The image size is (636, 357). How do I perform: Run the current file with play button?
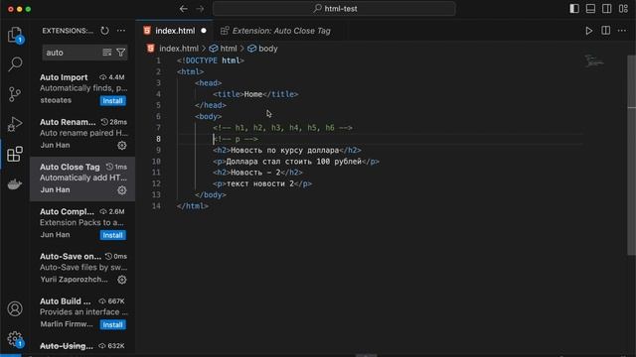click(x=589, y=31)
